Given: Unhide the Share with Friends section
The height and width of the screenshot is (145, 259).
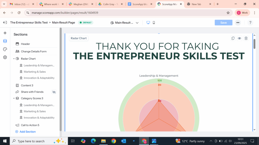Looking at the screenshot, I should click(x=54, y=92).
